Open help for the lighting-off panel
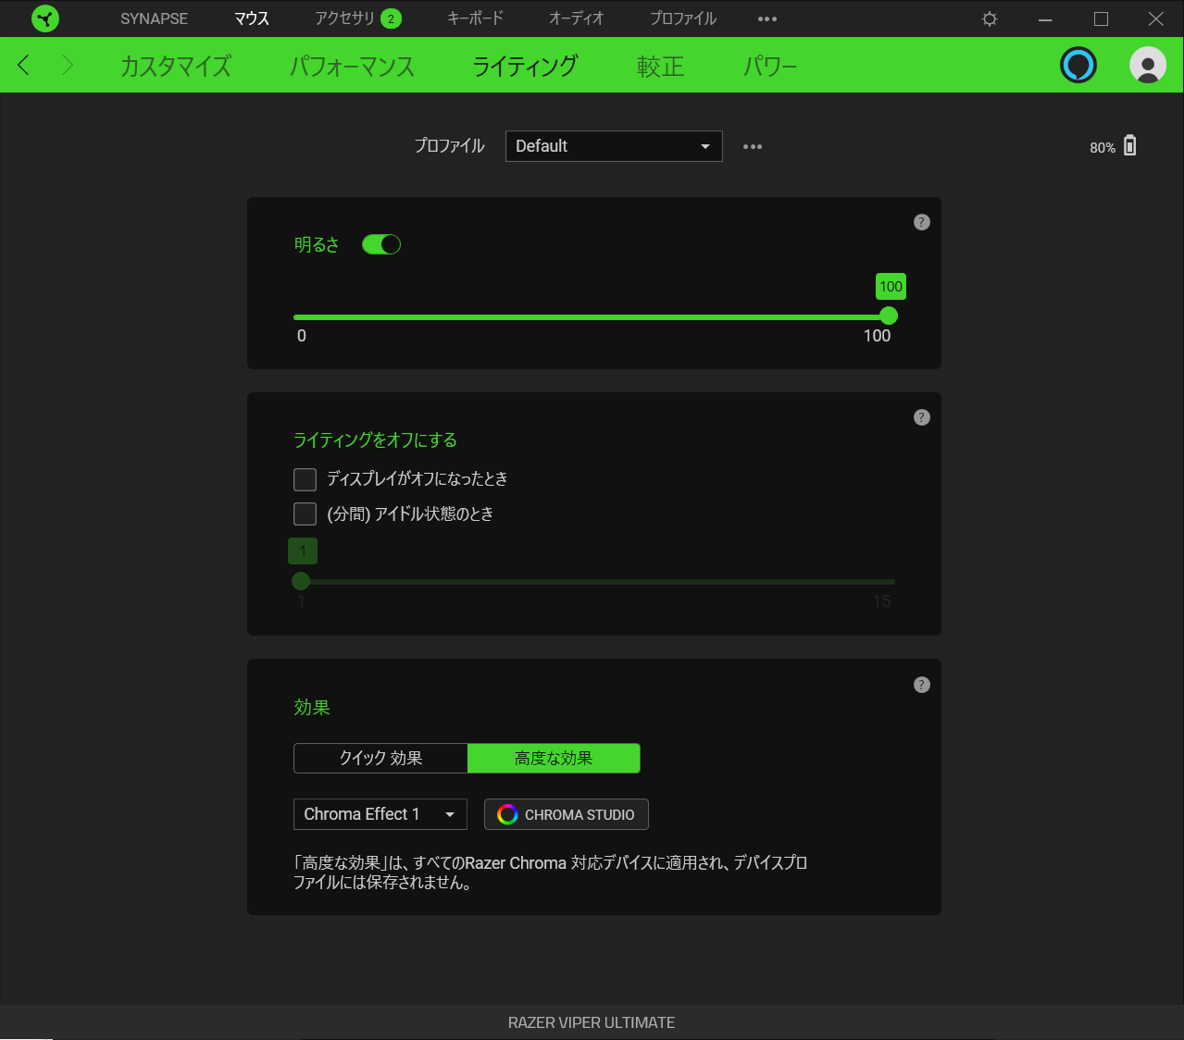This screenshot has width=1184, height=1040. (x=921, y=417)
